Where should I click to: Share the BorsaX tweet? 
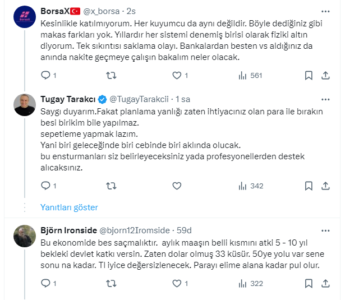[x=328, y=76]
